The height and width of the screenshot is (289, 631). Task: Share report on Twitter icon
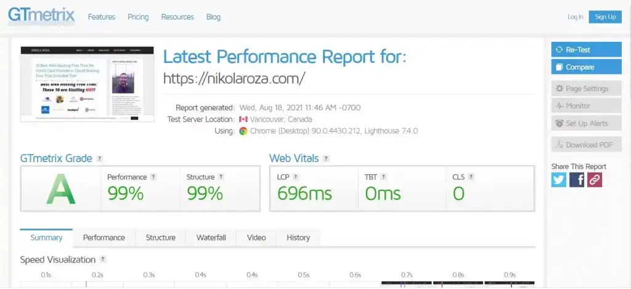(559, 179)
